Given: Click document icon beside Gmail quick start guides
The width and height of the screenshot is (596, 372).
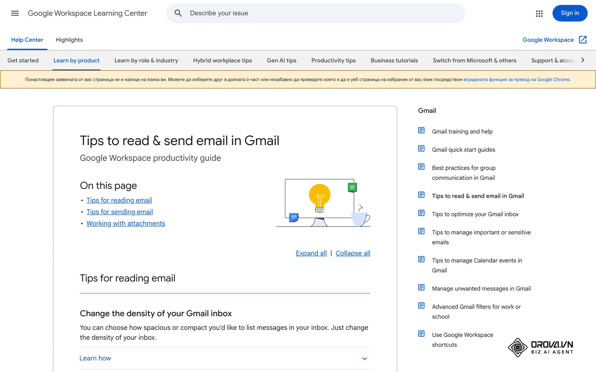Looking at the screenshot, I should point(421,148).
